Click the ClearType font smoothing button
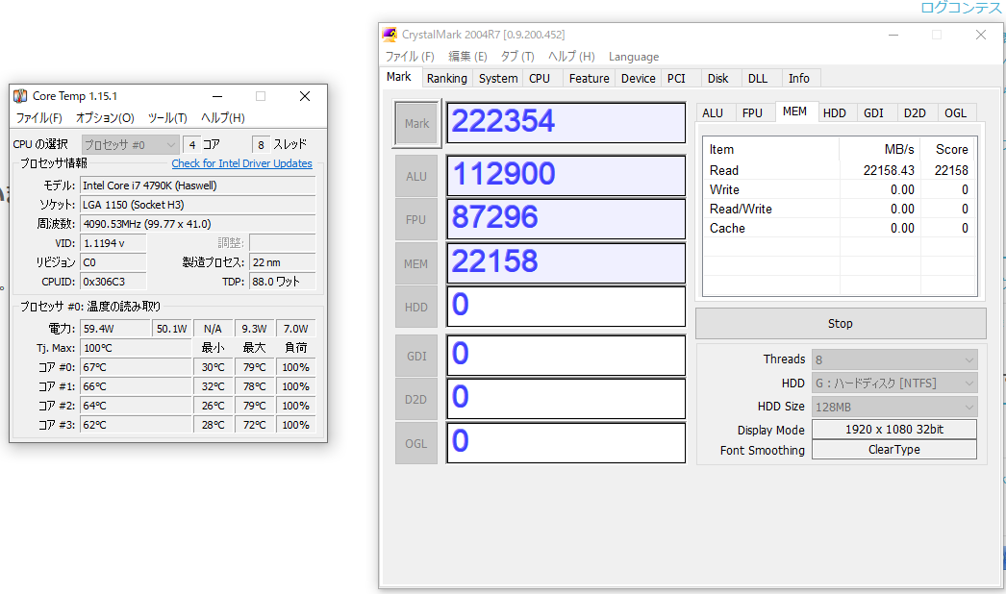 pyautogui.click(x=894, y=450)
